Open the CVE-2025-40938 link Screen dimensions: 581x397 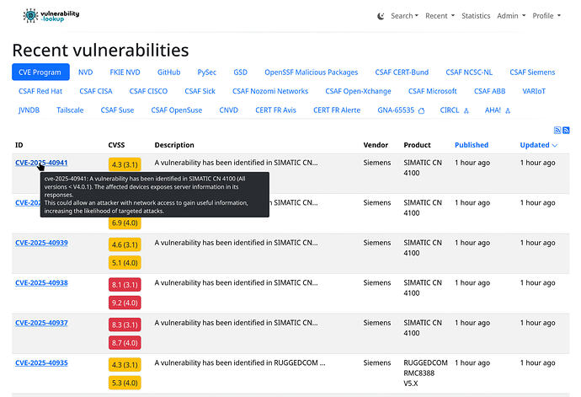pyautogui.click(x=41, y=282)
